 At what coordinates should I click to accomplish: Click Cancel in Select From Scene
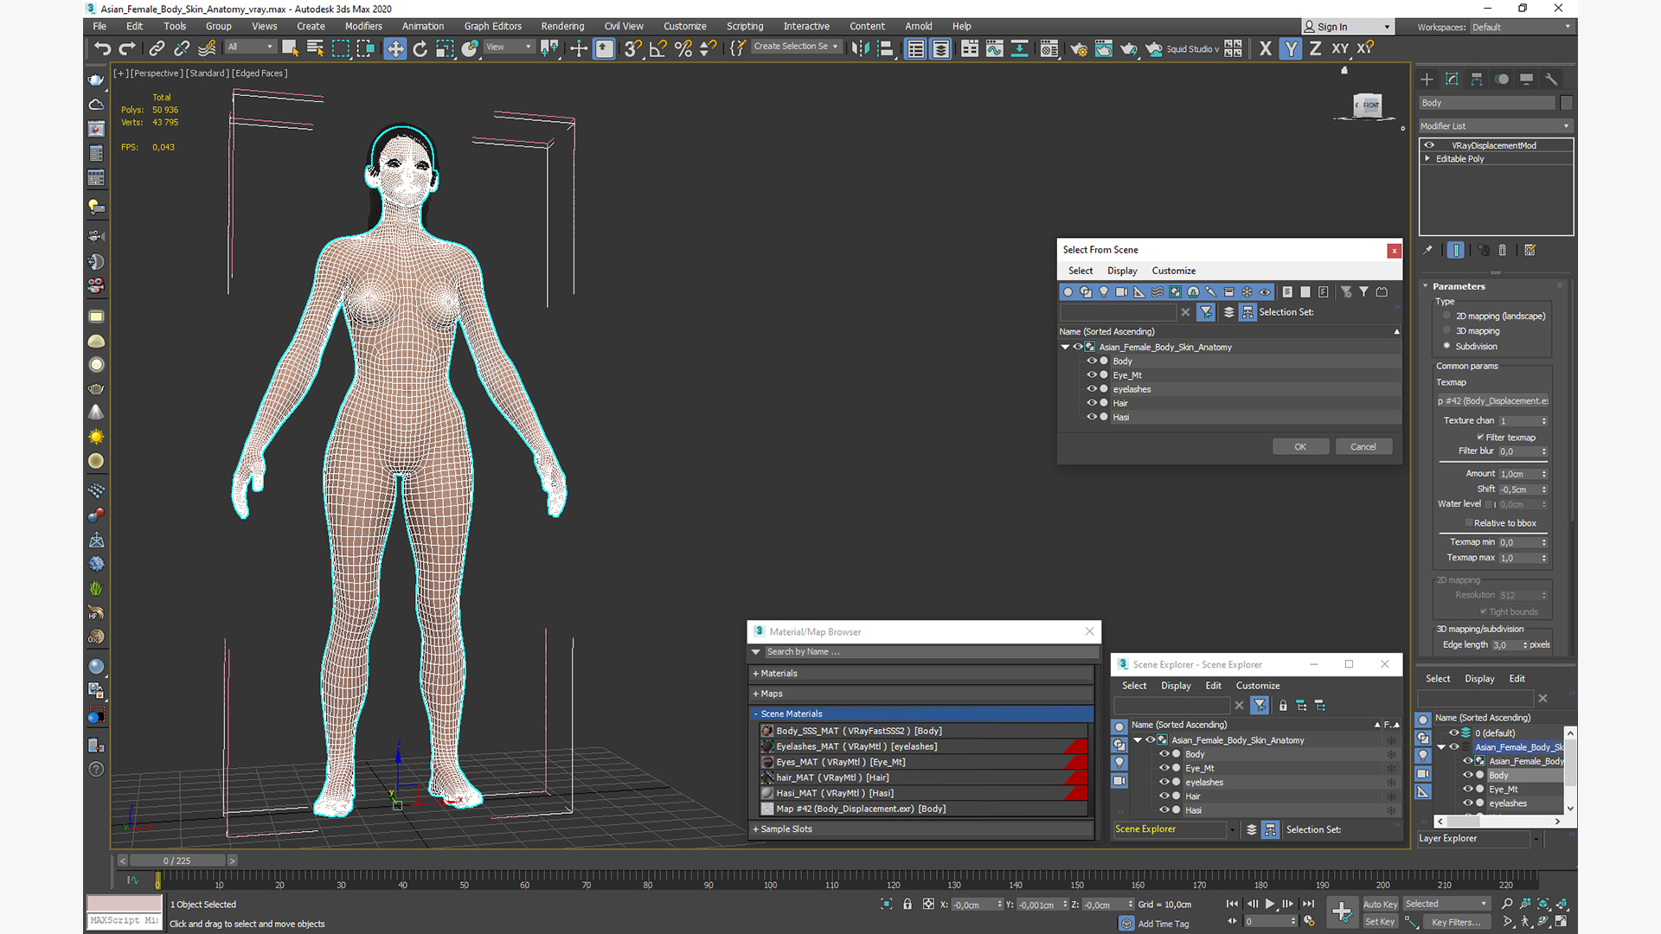(x=1363, y=447)
